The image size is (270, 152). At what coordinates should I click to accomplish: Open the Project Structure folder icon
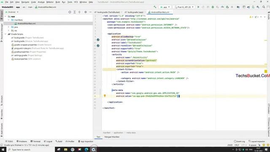(238, 7)
